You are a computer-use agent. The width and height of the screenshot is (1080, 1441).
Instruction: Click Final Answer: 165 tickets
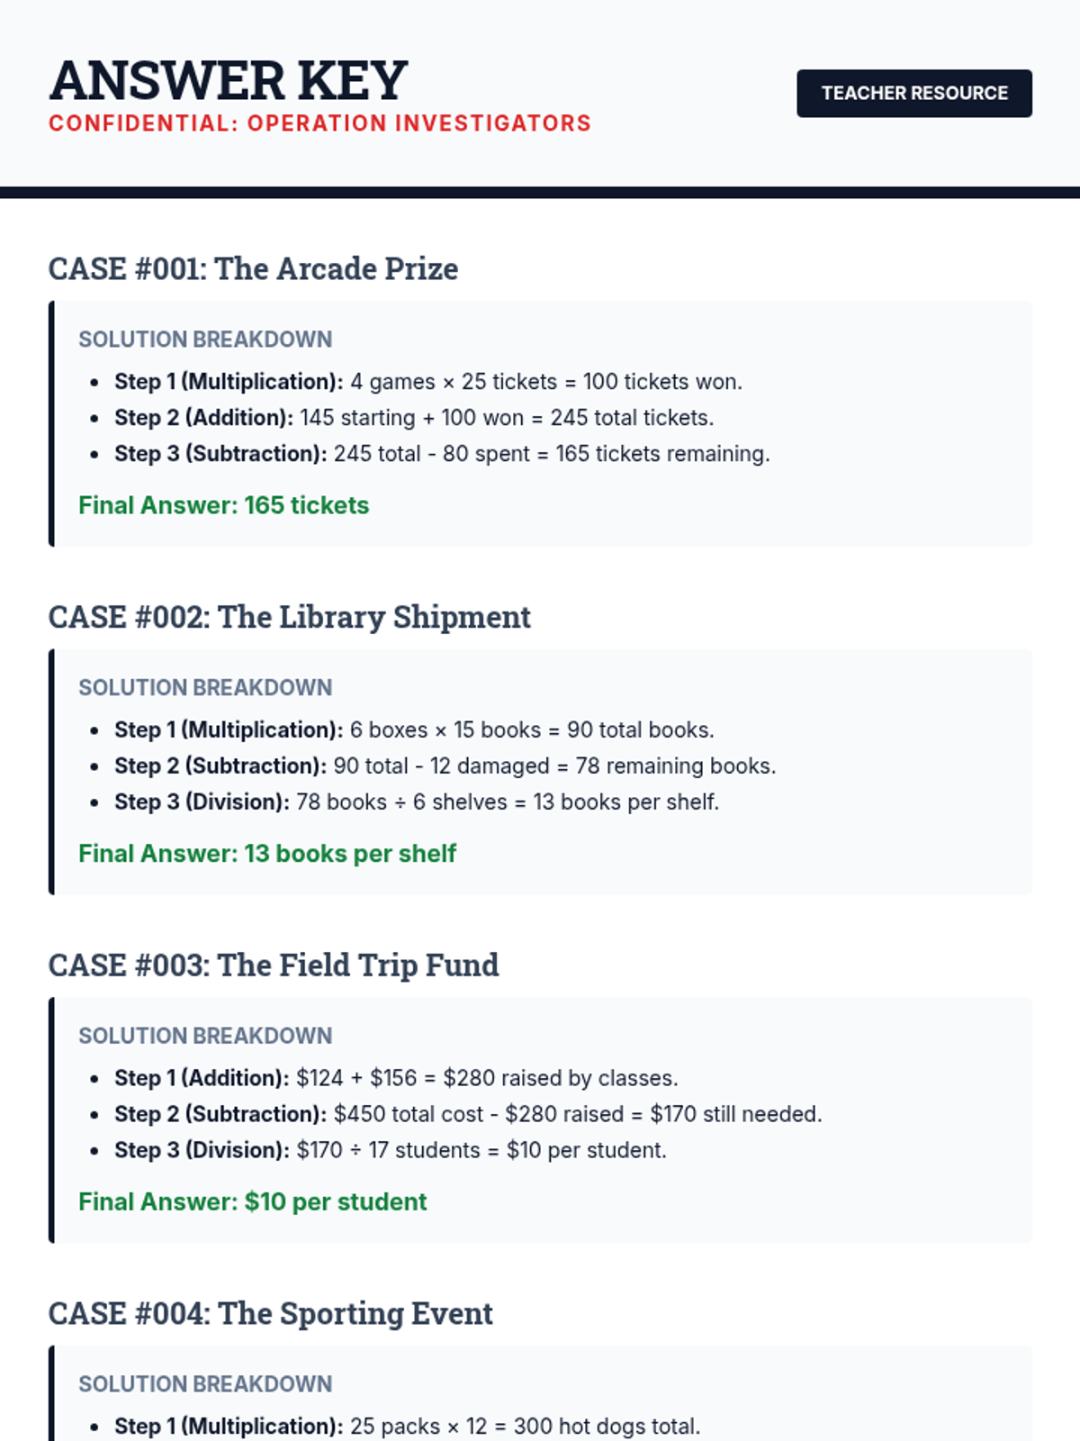pos(224,505)
